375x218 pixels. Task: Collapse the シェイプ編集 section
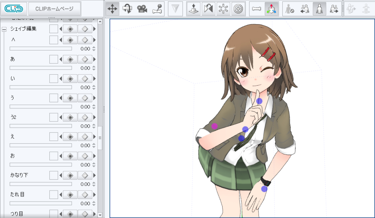point(4,29)
